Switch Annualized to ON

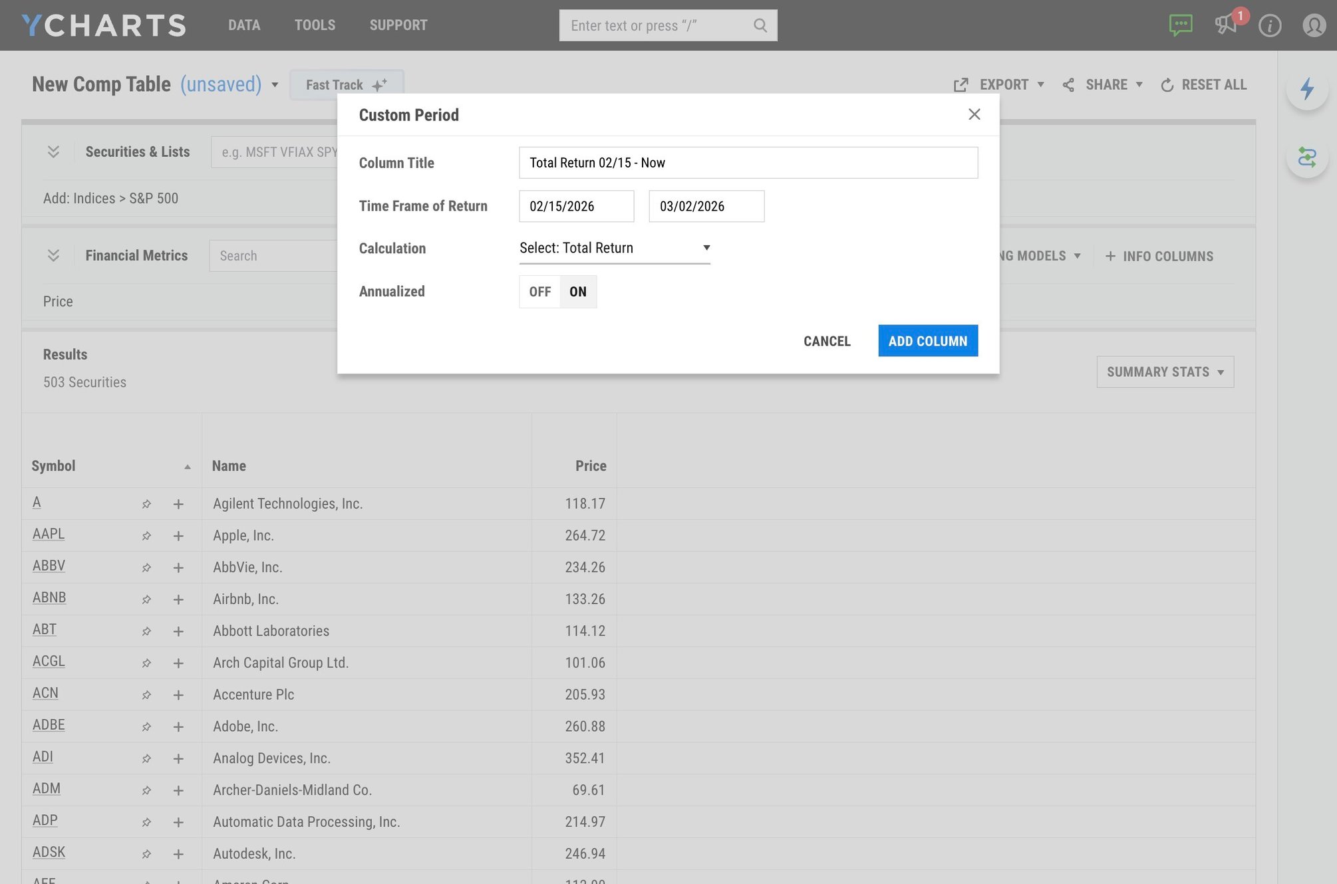(x=578, y=292)
